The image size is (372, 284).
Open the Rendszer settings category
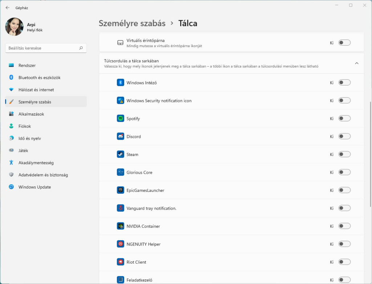pyautogui.click(x=27, y=65)
